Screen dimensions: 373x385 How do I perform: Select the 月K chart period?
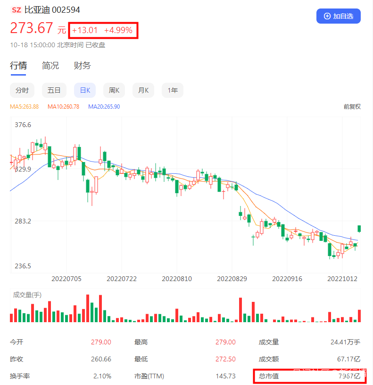143,90
